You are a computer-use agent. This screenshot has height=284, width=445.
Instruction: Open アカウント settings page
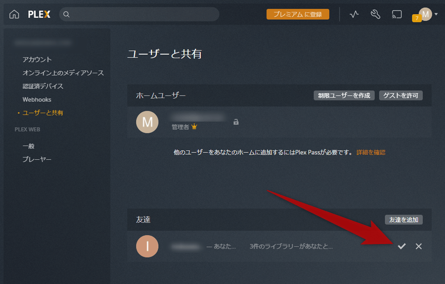pyautogui.click(x=37, y=59)
